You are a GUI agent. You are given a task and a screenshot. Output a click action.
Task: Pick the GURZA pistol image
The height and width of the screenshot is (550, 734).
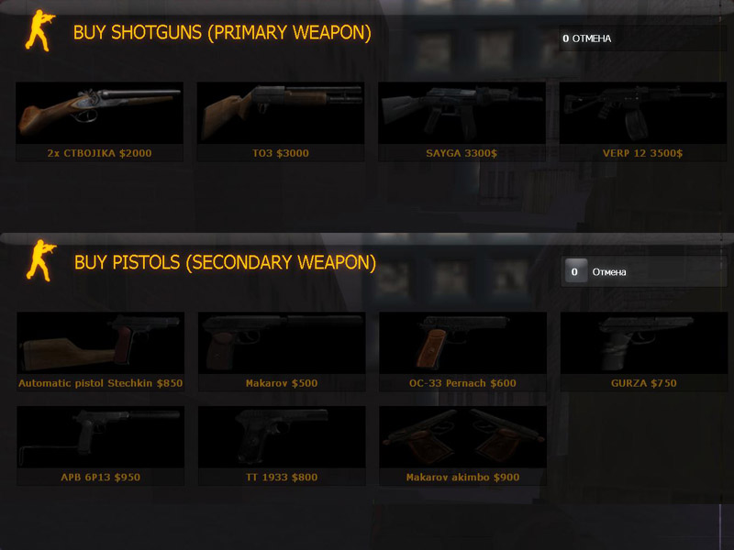[644, 343]
